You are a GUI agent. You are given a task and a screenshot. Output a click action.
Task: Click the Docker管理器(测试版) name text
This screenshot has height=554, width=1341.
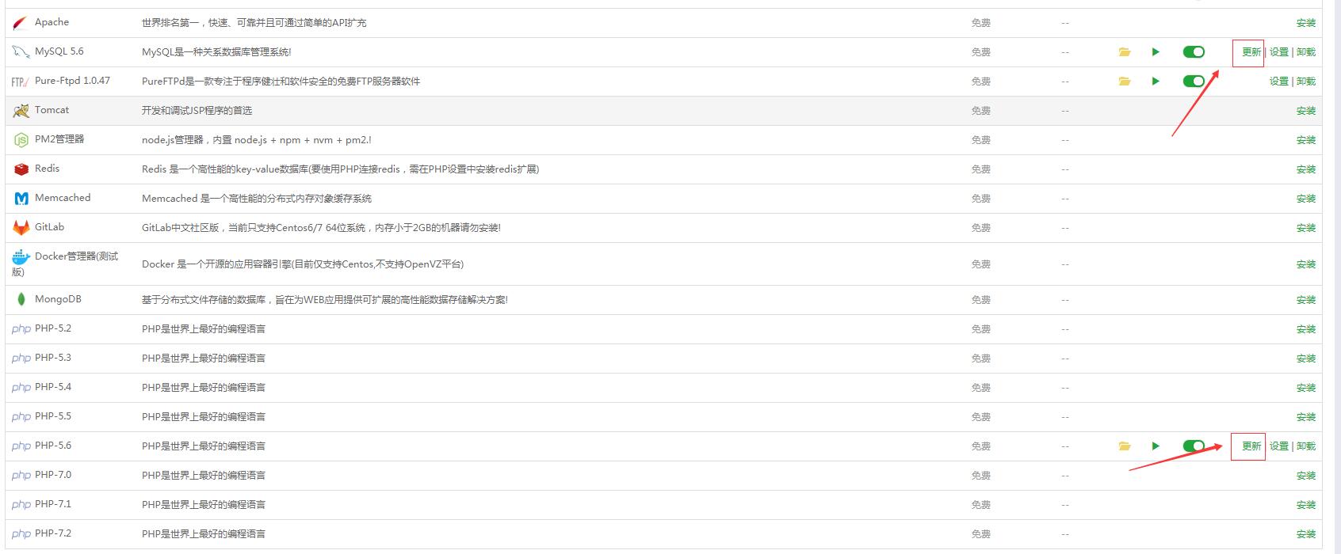[x=65, y=264]
